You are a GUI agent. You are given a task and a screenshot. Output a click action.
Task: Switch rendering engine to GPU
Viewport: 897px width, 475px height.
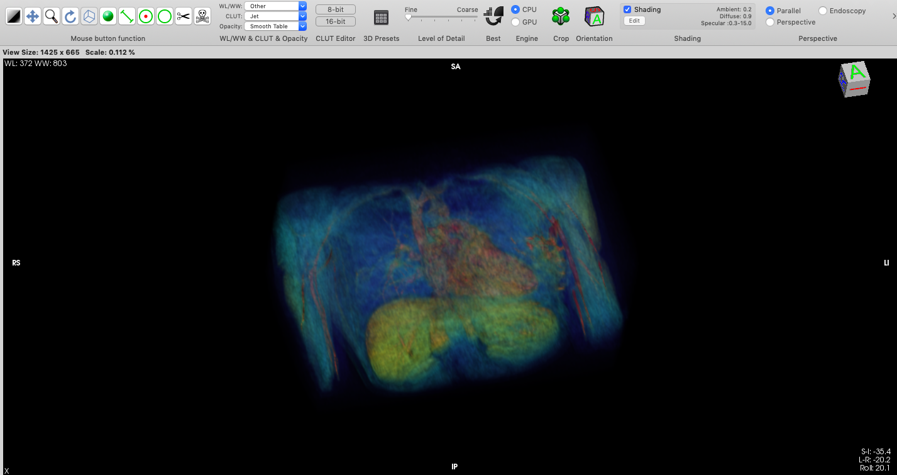coord(515,22)
